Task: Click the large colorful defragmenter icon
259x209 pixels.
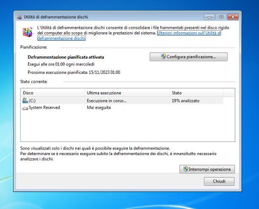Action: [28, 32]
